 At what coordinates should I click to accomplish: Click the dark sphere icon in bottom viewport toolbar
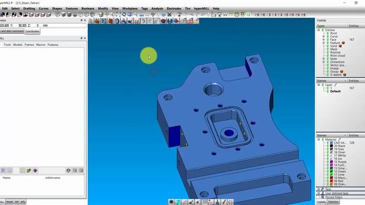tap(172, 202)
